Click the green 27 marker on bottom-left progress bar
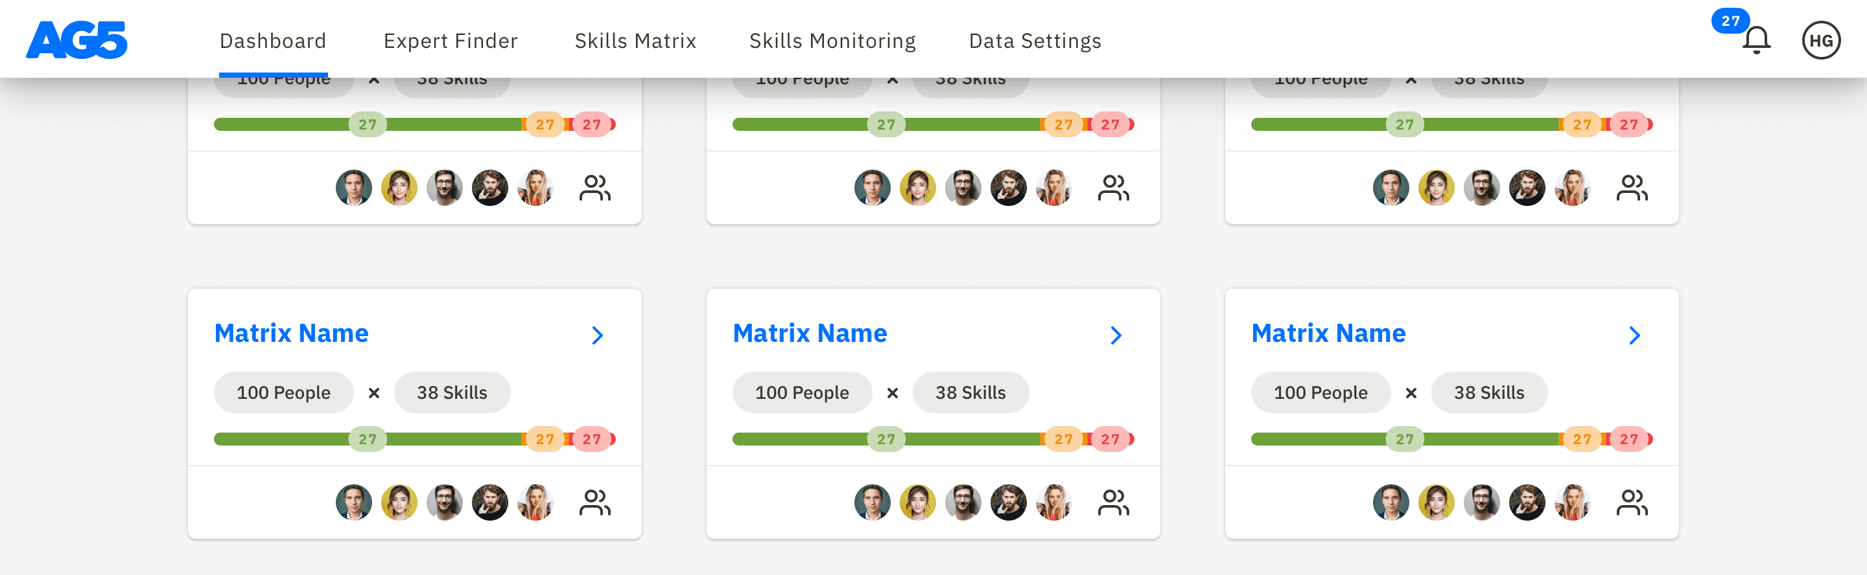 (x=369, y=439)
